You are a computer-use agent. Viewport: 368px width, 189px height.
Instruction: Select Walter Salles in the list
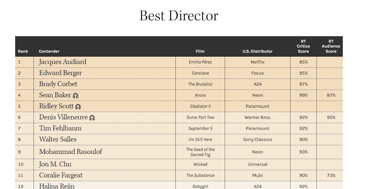coord(58,139)
